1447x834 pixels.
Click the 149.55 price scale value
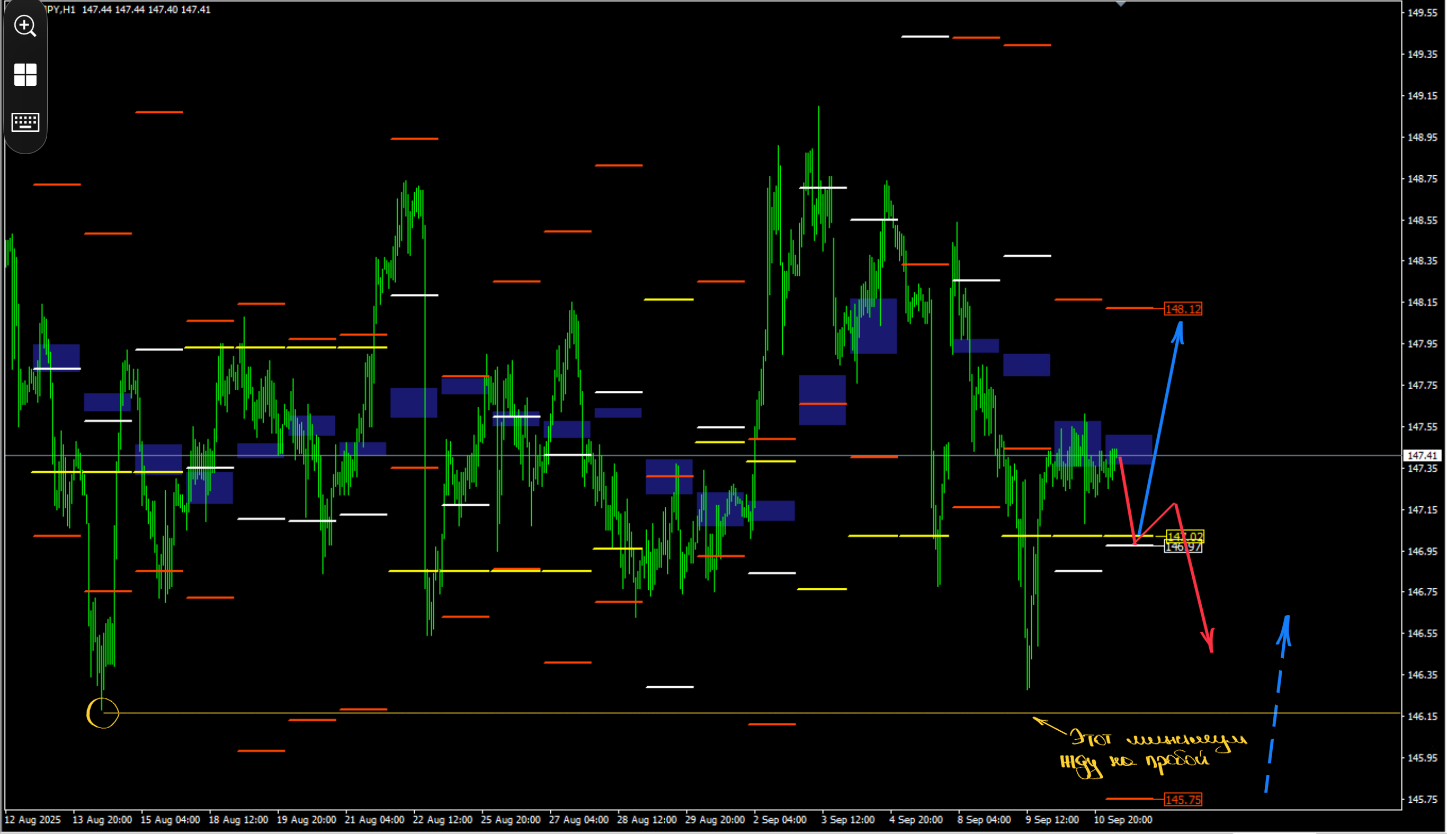point(1422,13)
